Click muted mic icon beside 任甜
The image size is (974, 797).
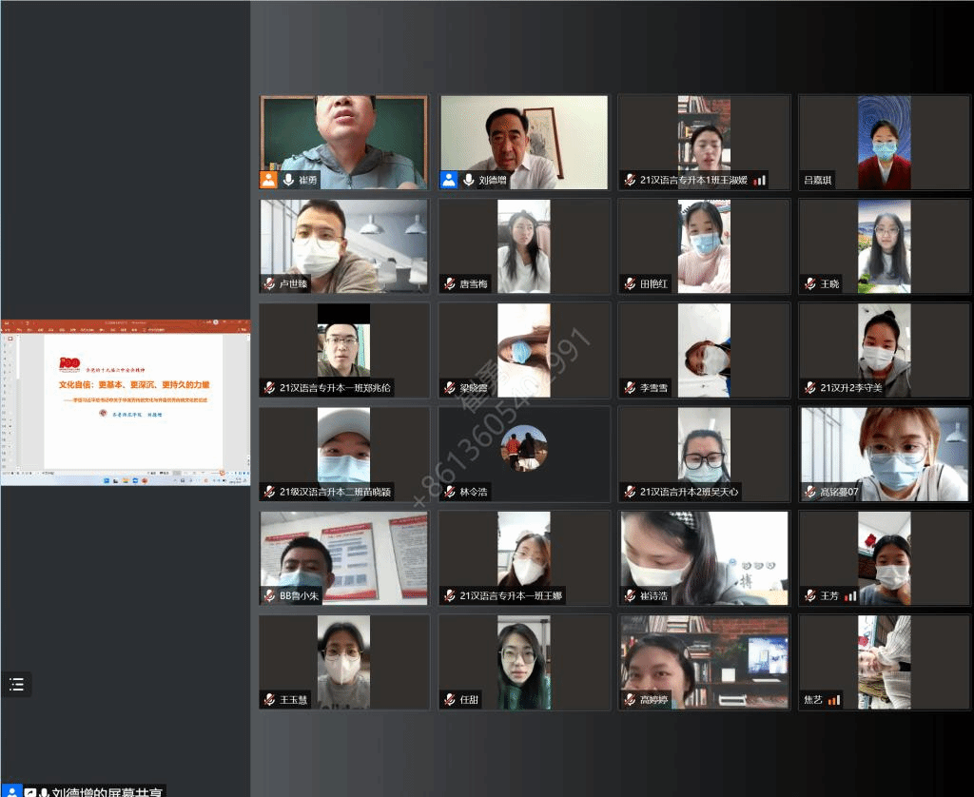450,700
